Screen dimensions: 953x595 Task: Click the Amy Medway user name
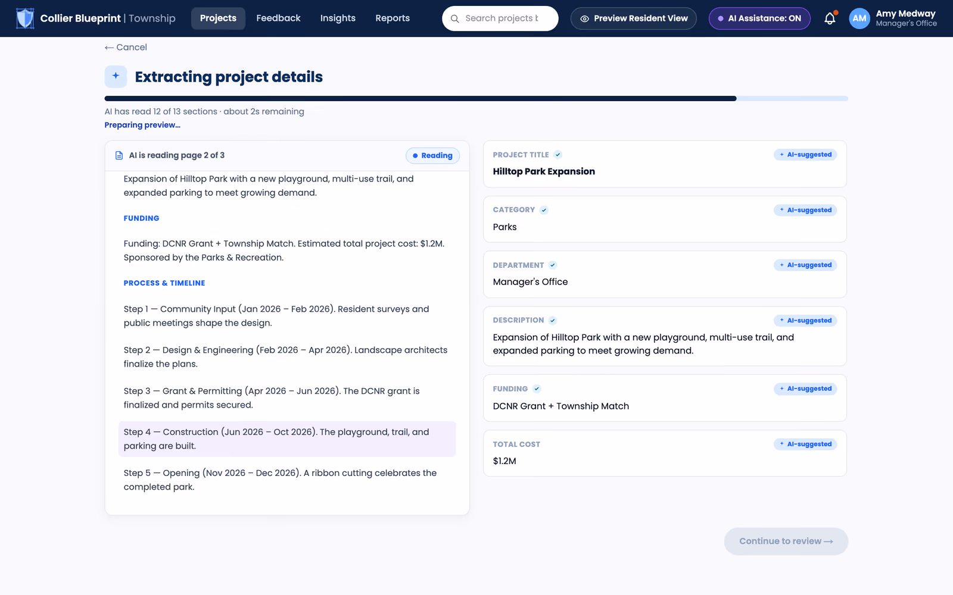pos(905,14)
